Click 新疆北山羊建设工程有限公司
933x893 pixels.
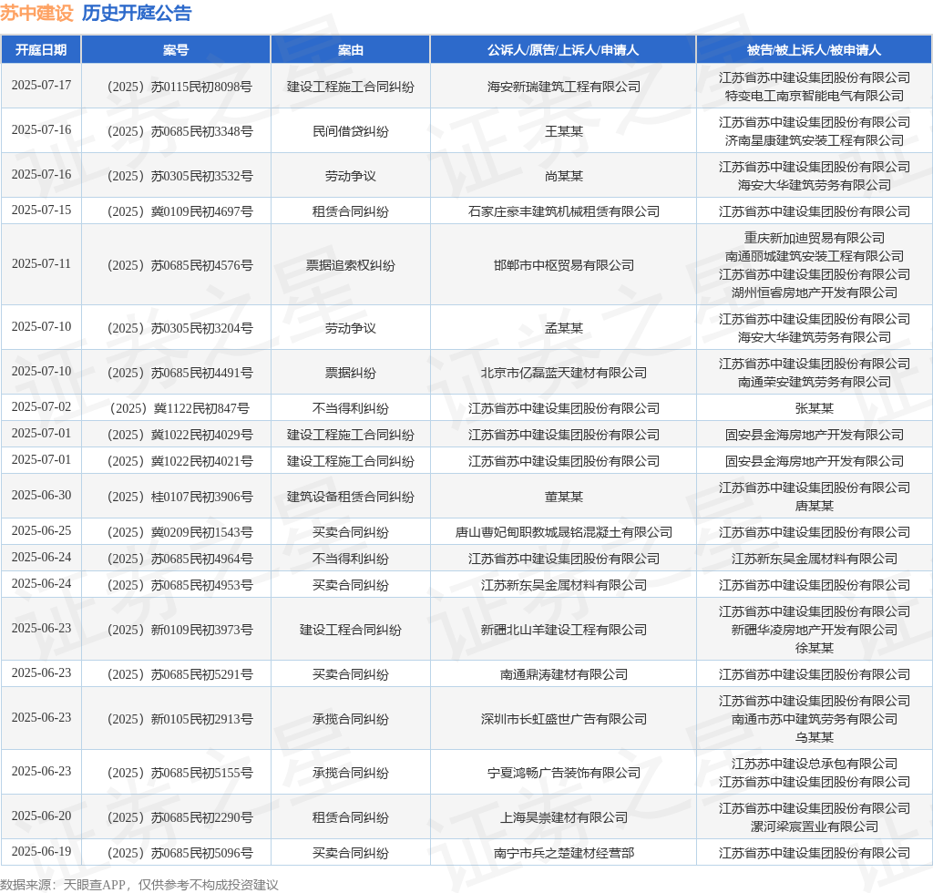[x=563, y=630]
